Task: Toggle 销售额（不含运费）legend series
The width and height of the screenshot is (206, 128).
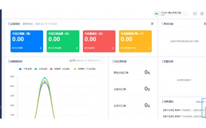Action: coord(84,69)
